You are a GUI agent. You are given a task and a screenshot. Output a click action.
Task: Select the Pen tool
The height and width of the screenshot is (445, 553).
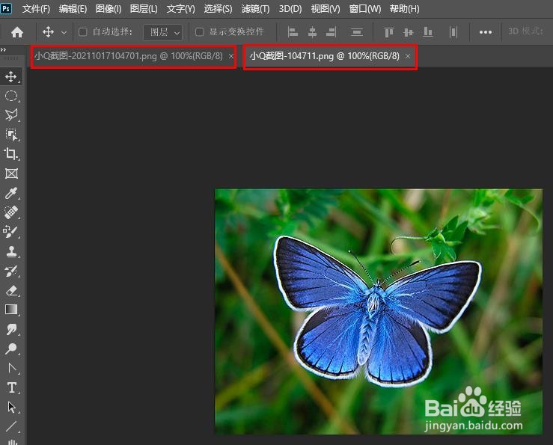[x=11, y=368]
